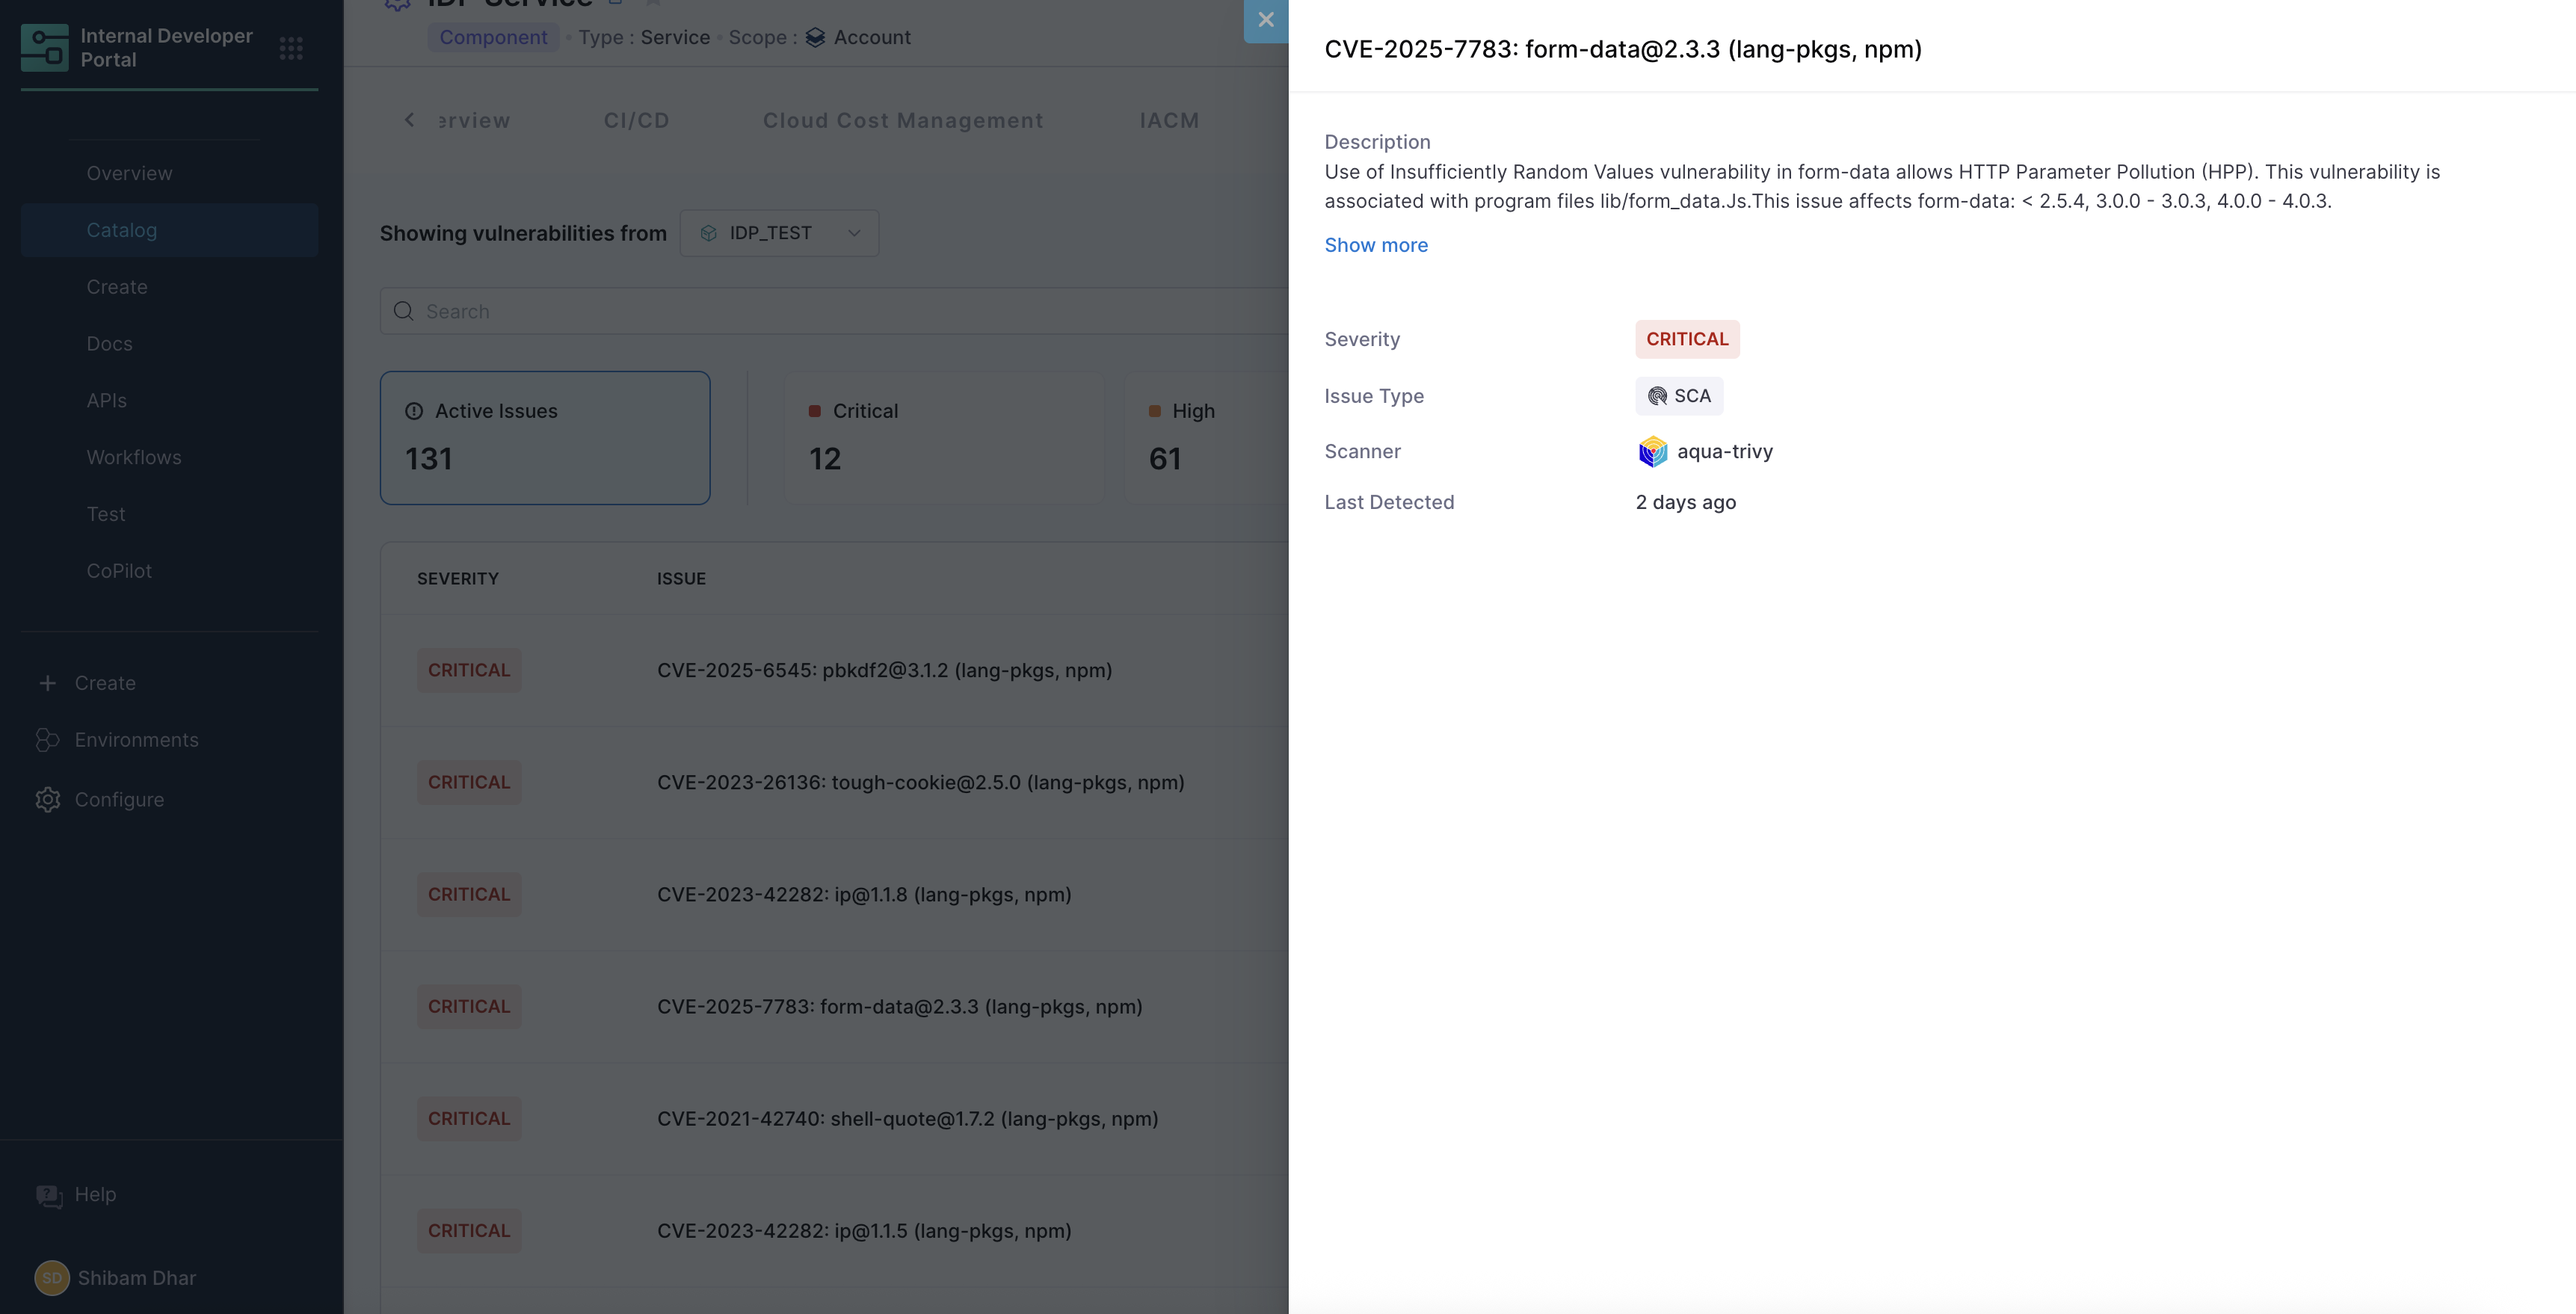Click the Environments sidebar icon
This screenshot has height=1314, width=2576.
click(x=47, y=740)
